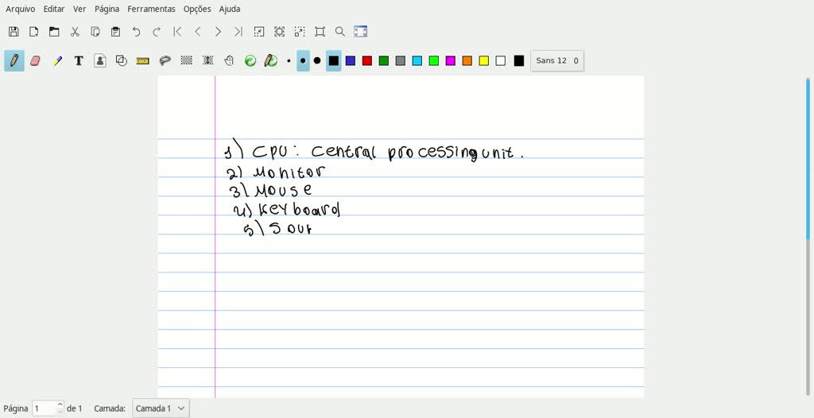
Task: Pick the white color swatch
Action: point(501,60)
